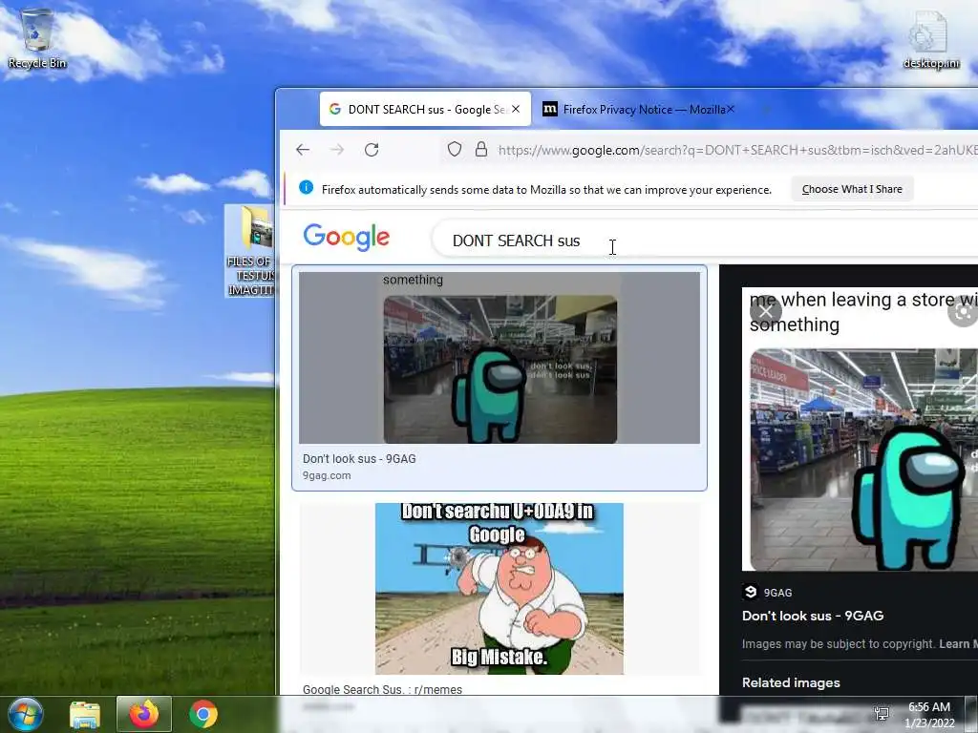Open Don't look sus - 9GAG title in preview
This screenshot has width=978, height=733.
click(x=813, y=616)
